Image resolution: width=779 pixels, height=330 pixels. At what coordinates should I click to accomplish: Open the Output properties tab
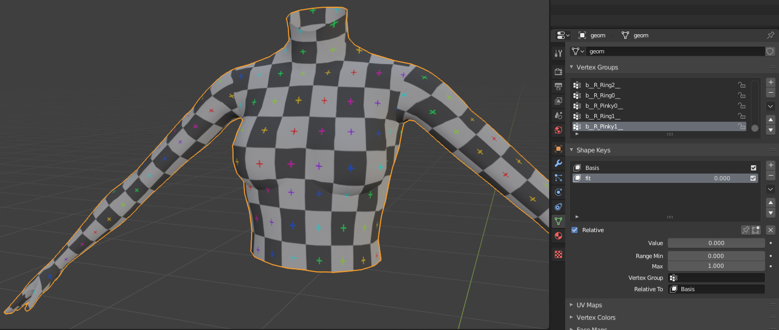click(x=558, y=86)
